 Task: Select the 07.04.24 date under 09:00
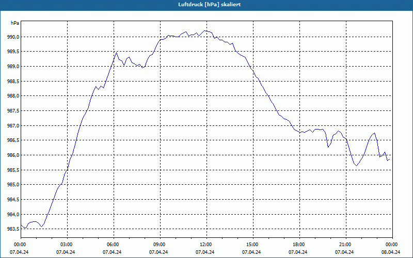click(x=158, y=252)
